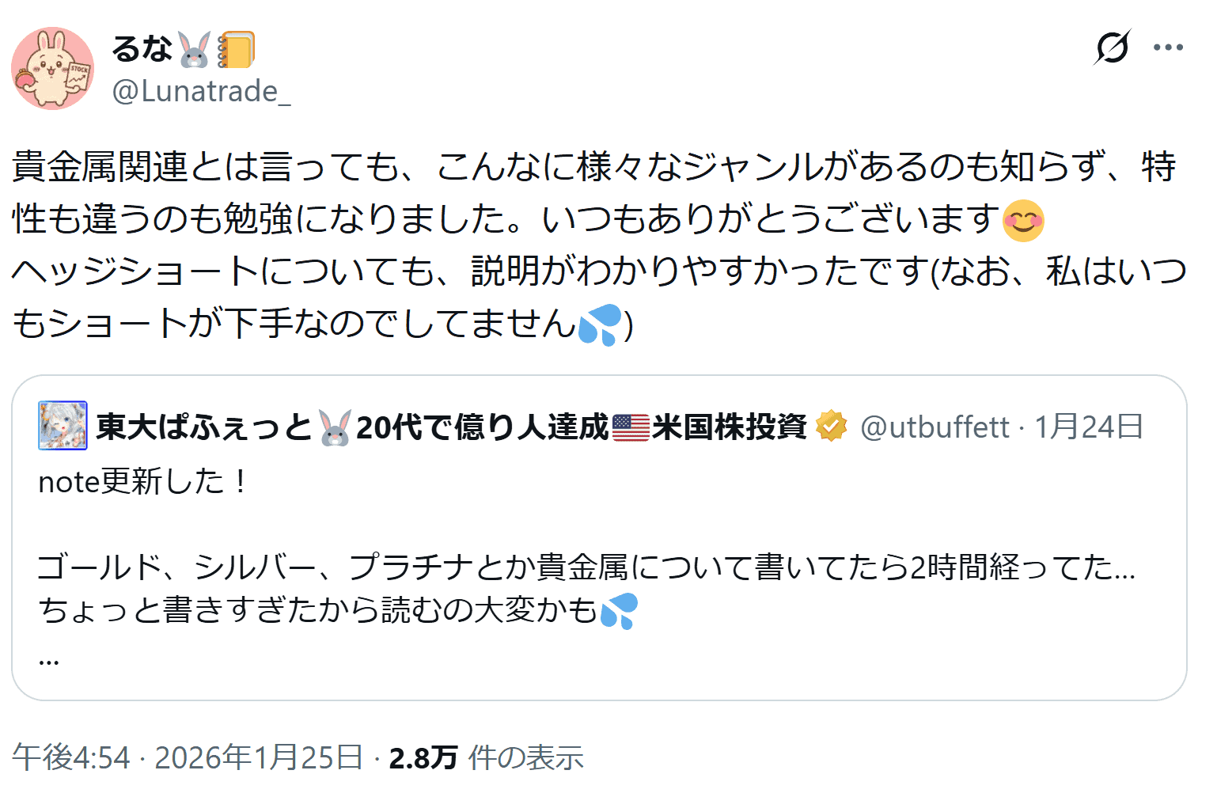Click the @Lunatrade_ handle
Viewport: 1217px width, 793px height.
(x=201, y=92)
